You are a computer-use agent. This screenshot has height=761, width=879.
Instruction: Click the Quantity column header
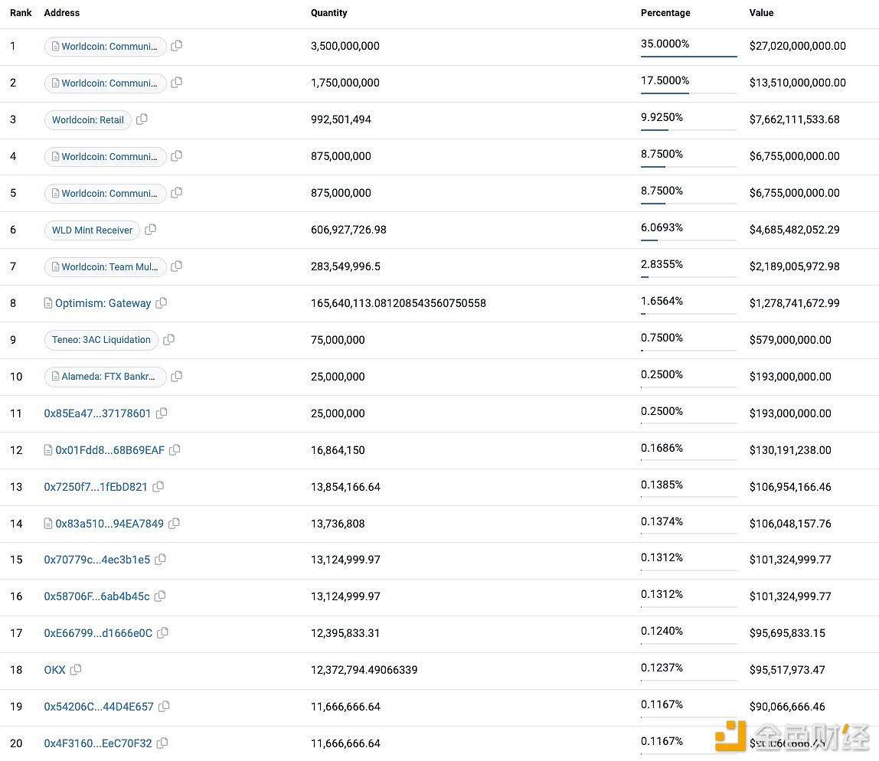[328, 13]
